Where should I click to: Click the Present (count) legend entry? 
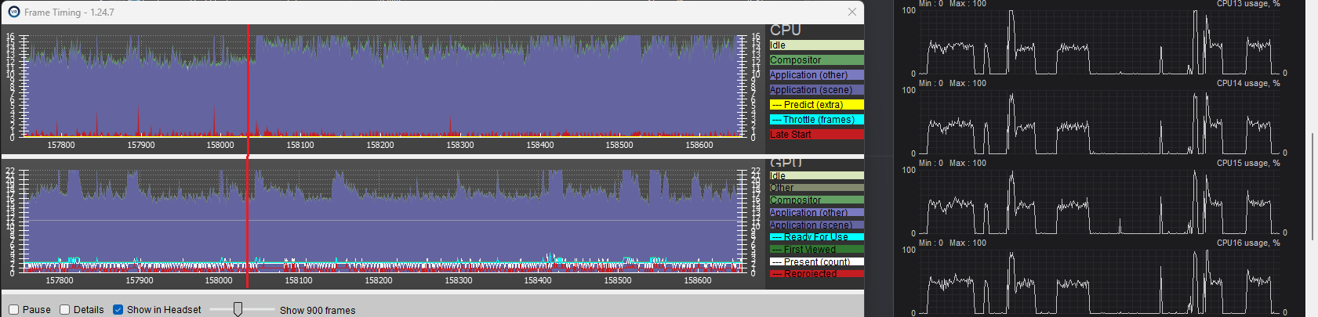point(816,262)
